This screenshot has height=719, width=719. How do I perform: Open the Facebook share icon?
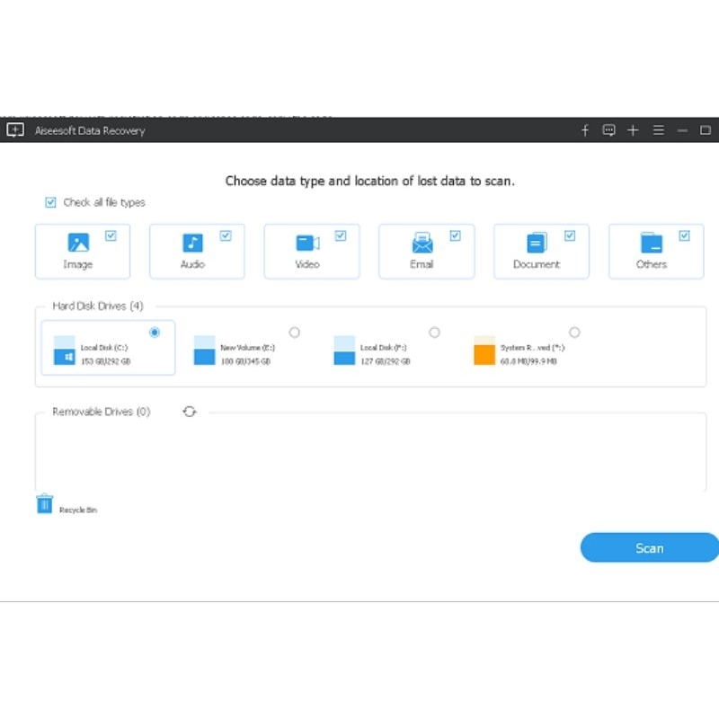[585, 130]
